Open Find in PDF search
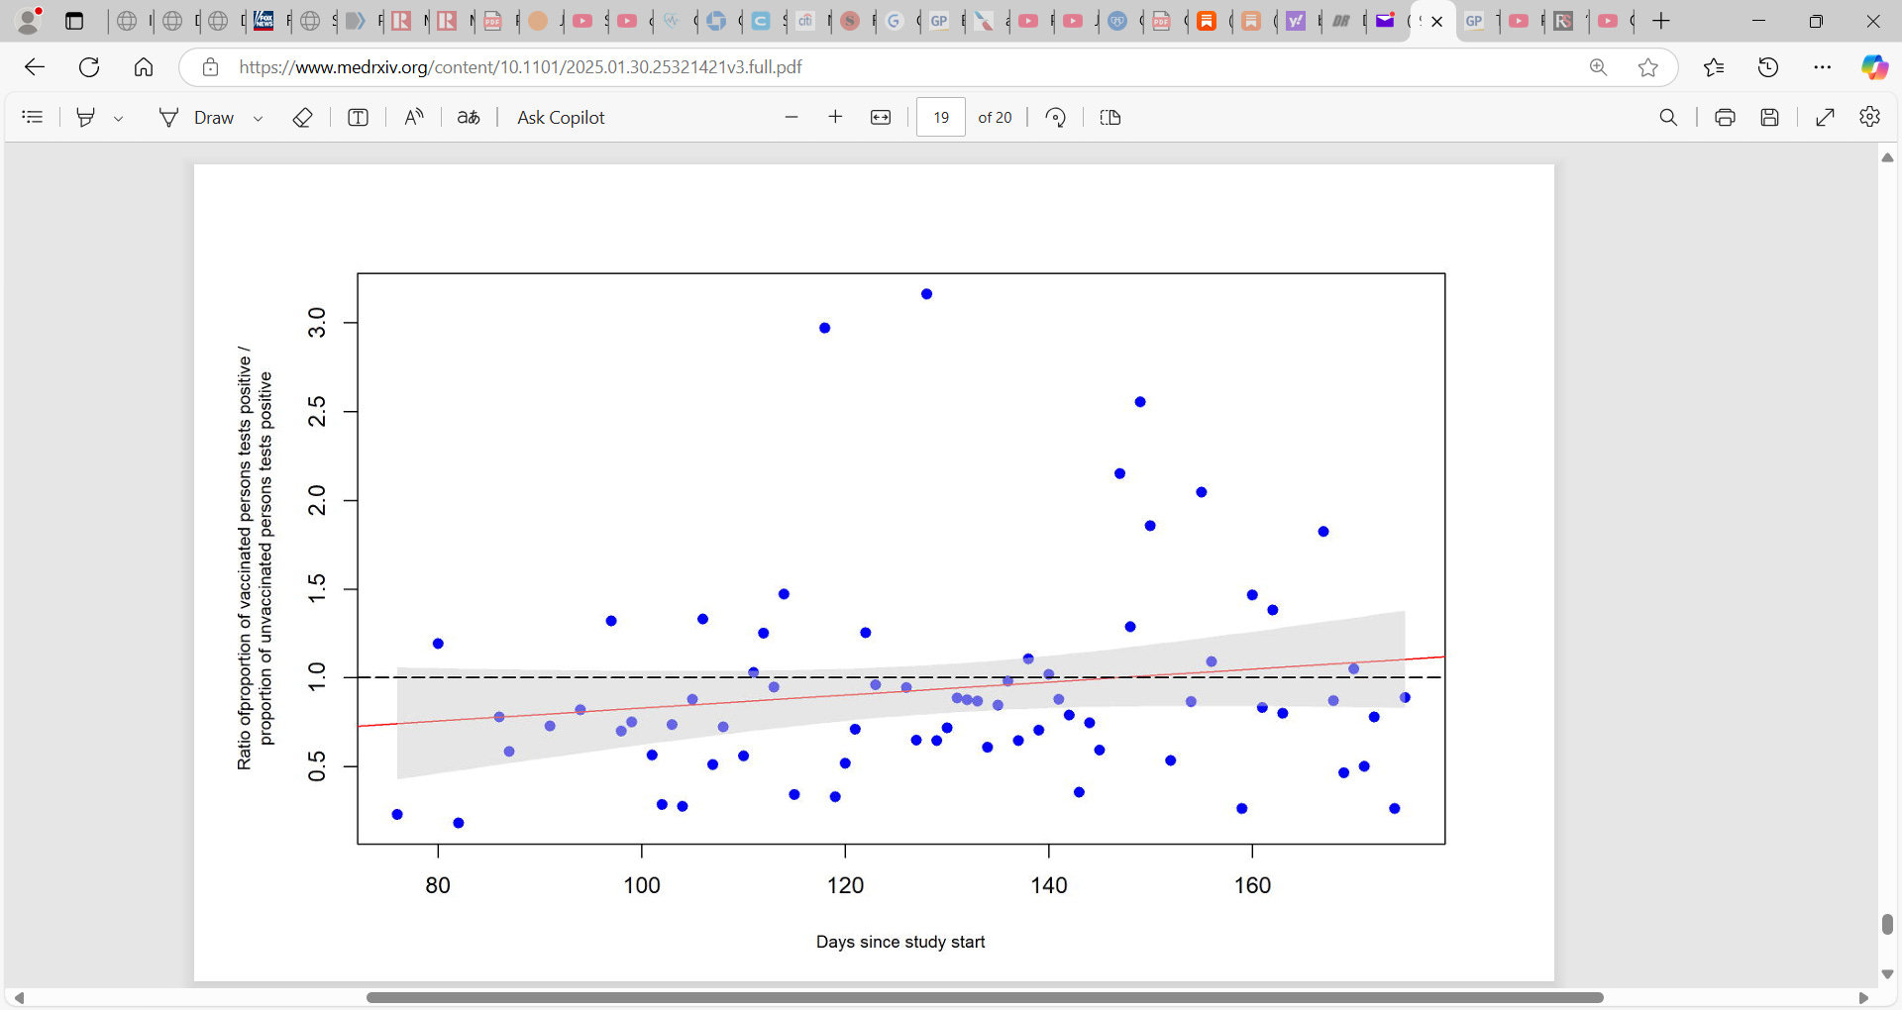Screen dimensions: 1902x1010 (x=1668, y=117)
